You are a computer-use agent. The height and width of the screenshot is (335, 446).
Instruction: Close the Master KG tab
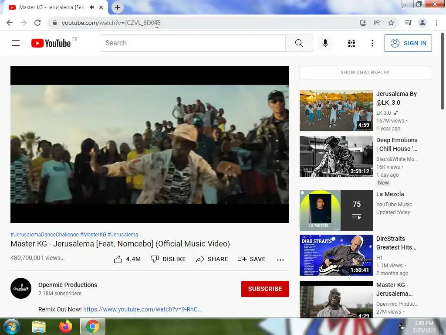tap(101, 7)
